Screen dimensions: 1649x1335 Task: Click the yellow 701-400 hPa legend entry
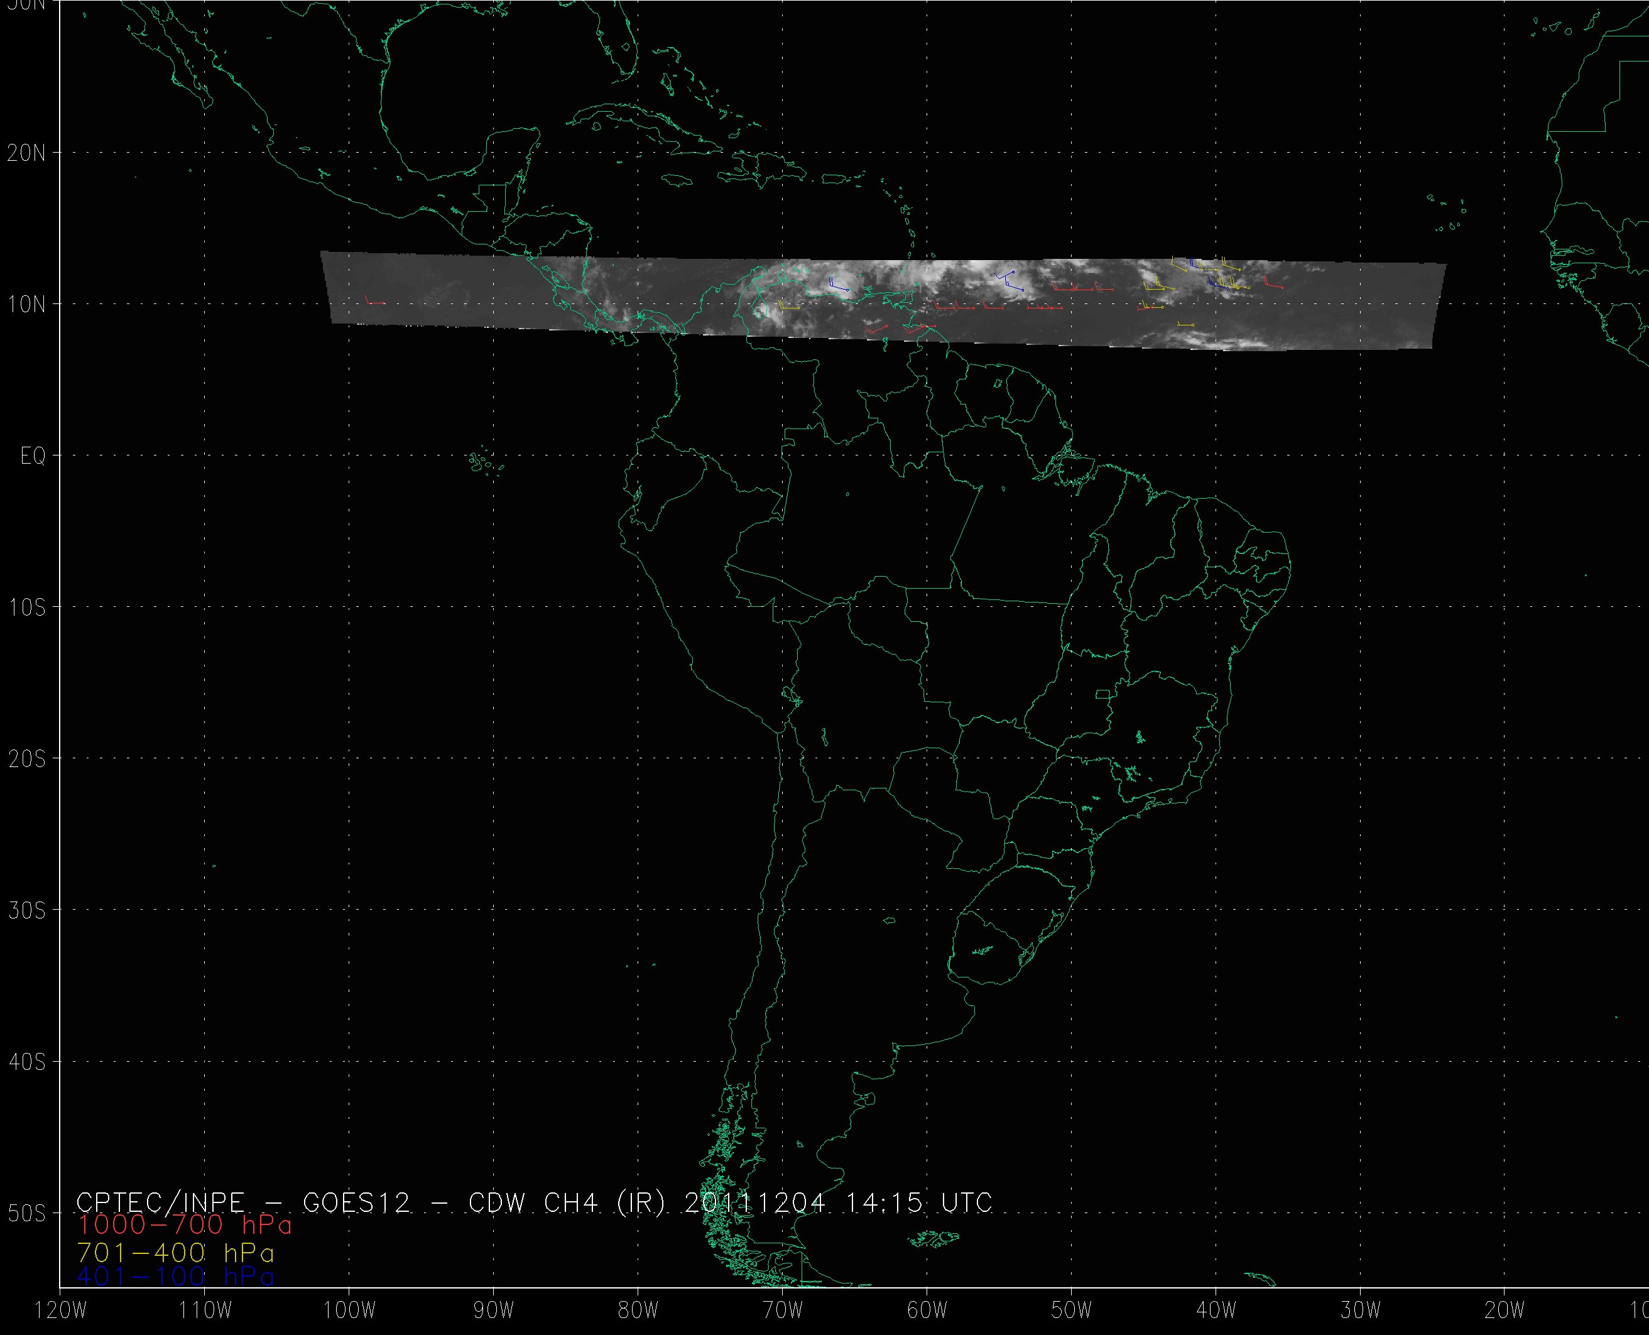175,1253
